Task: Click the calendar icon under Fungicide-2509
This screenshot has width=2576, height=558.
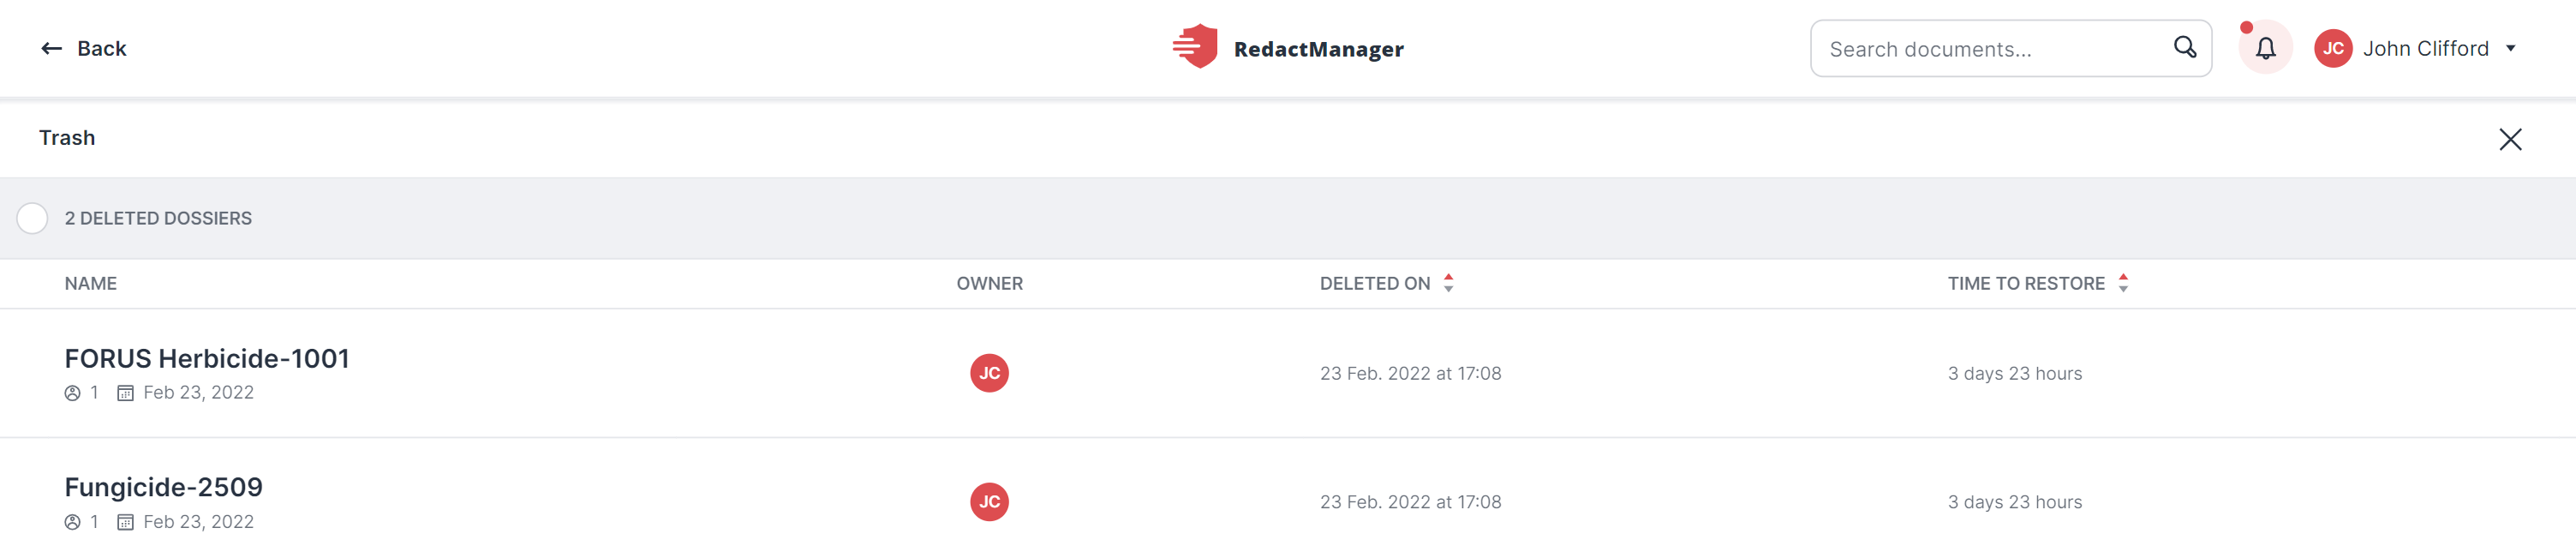Action: (x=125, y=522)
